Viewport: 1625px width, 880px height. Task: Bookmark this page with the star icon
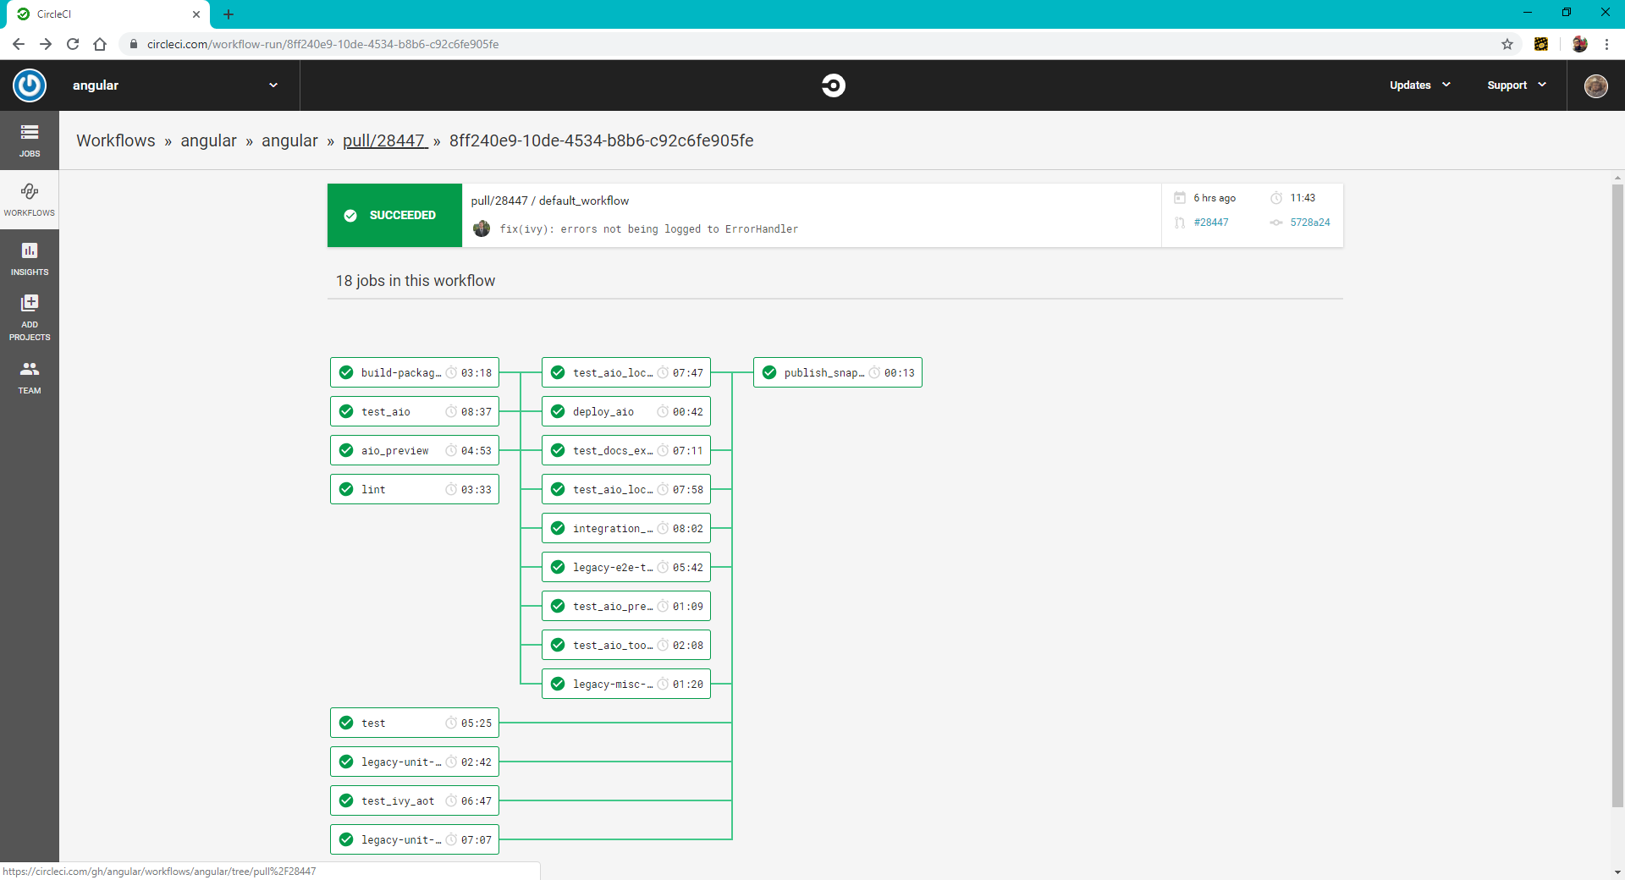pyautogui.click(x=1507, y=44)
